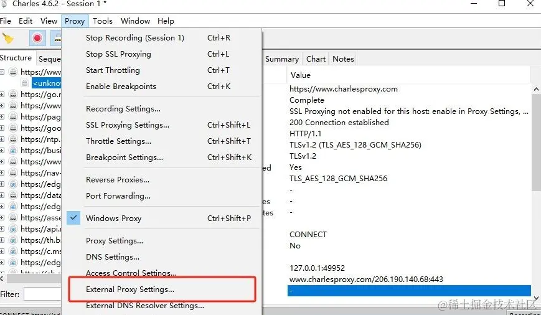Click the blue globe icon beside https://busi
The image size is (541, 315).
coord(13,151)
